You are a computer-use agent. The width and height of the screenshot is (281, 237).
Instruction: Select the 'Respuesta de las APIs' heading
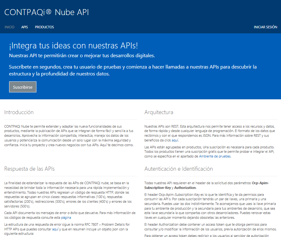point(30,169)
